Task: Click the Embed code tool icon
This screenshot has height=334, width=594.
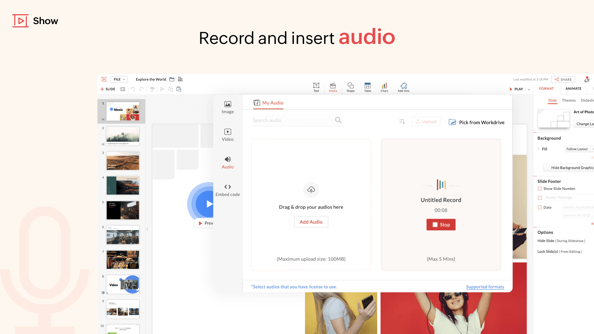Action: [227, 187]
